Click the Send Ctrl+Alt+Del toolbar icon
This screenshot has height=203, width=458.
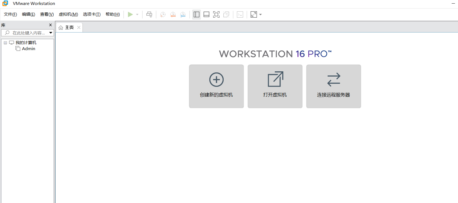[x=149, y=14]
